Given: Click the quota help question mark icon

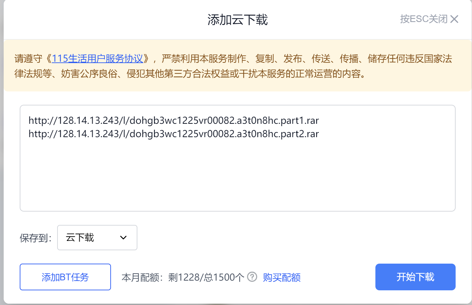Looking at the screenshot, I should coord(252,277).
